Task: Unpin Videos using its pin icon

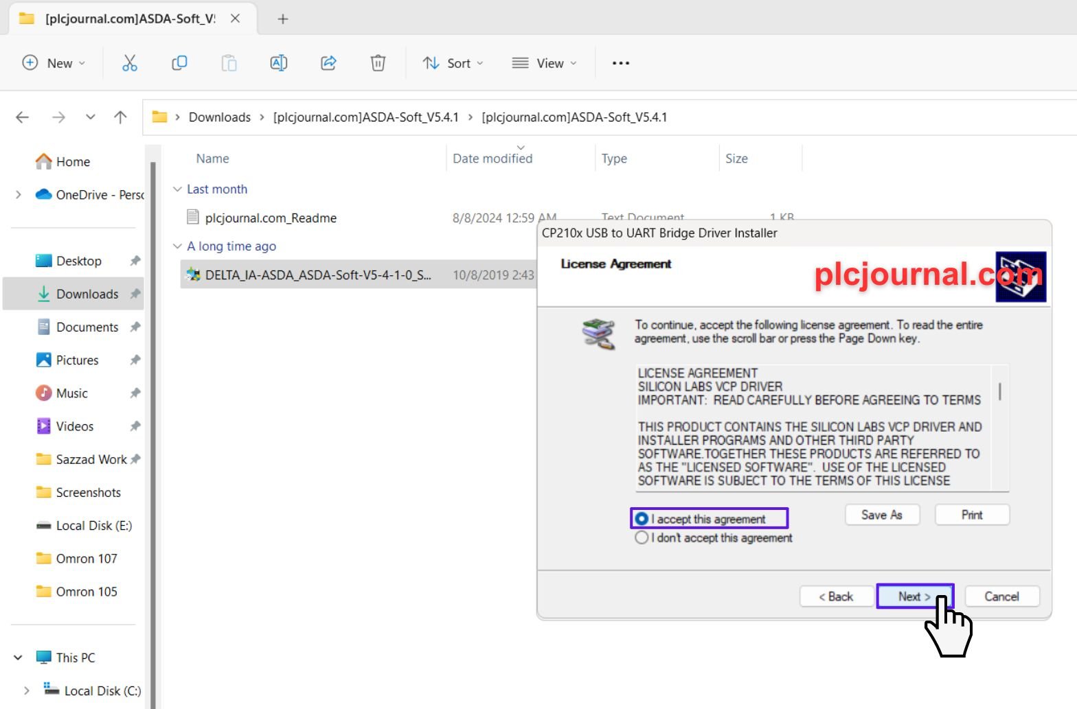Action: (135, 426)
